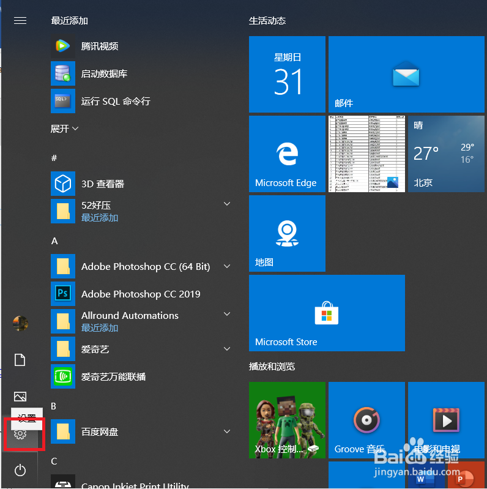Click the # letter group header
This screenshot has height=489, width=487.
point(54,158)
